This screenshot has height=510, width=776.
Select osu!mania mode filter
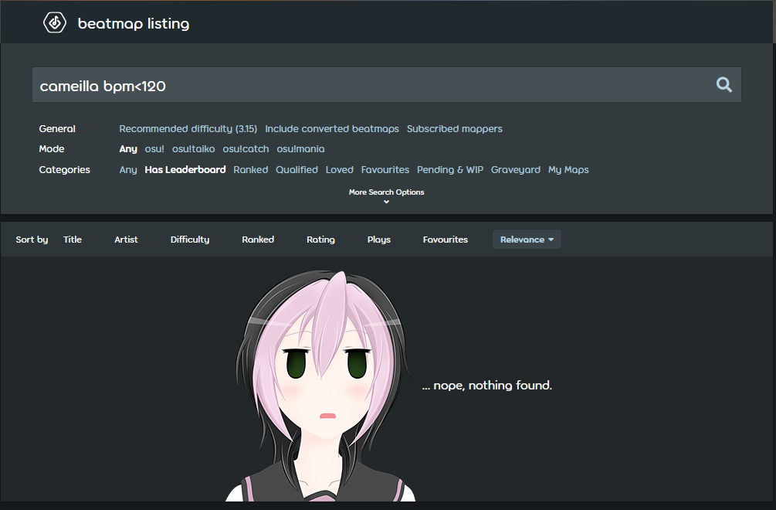click(x=301, y=149)
